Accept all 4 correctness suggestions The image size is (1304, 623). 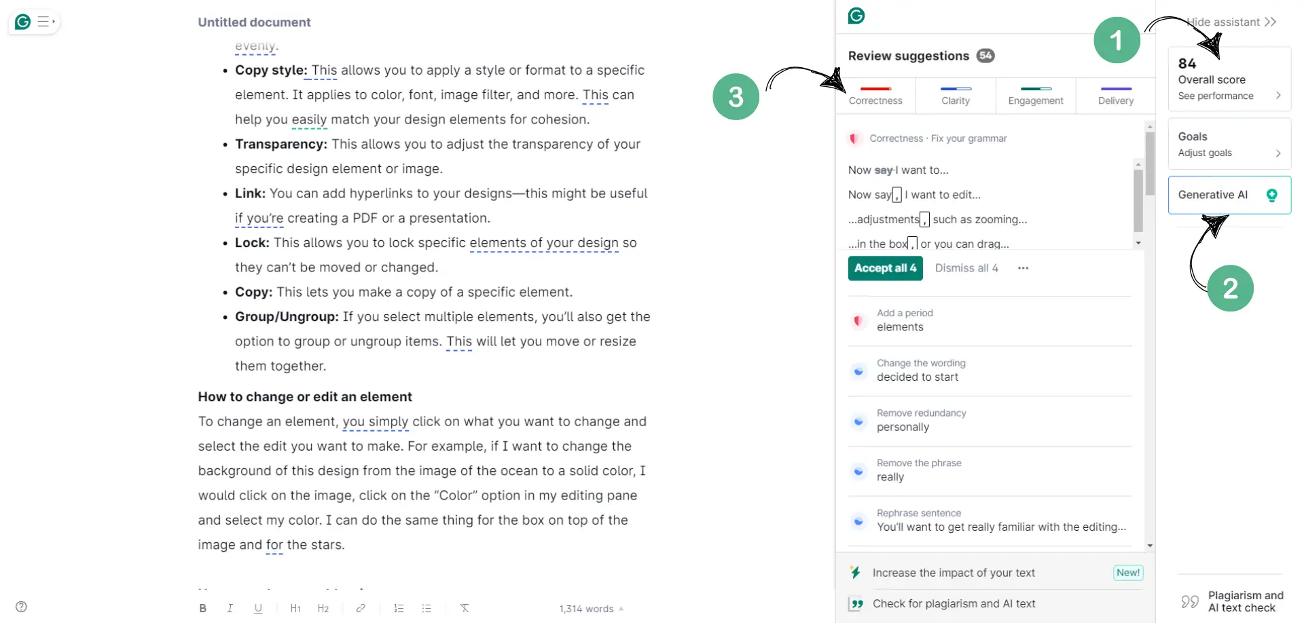pyautogui.click(x=886, y=268)
